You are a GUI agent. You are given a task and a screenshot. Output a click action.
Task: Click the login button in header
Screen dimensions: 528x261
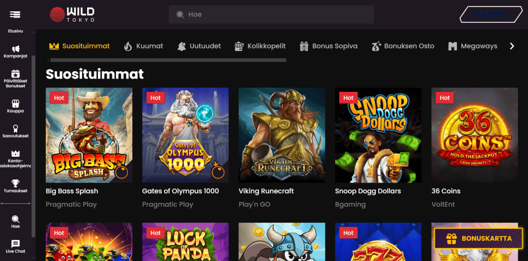pos(491,14)
